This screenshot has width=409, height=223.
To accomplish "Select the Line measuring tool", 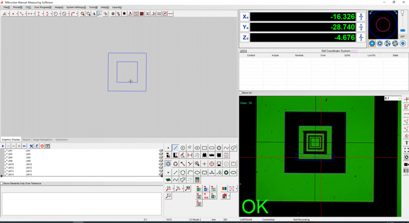I will tap(175, 148).
